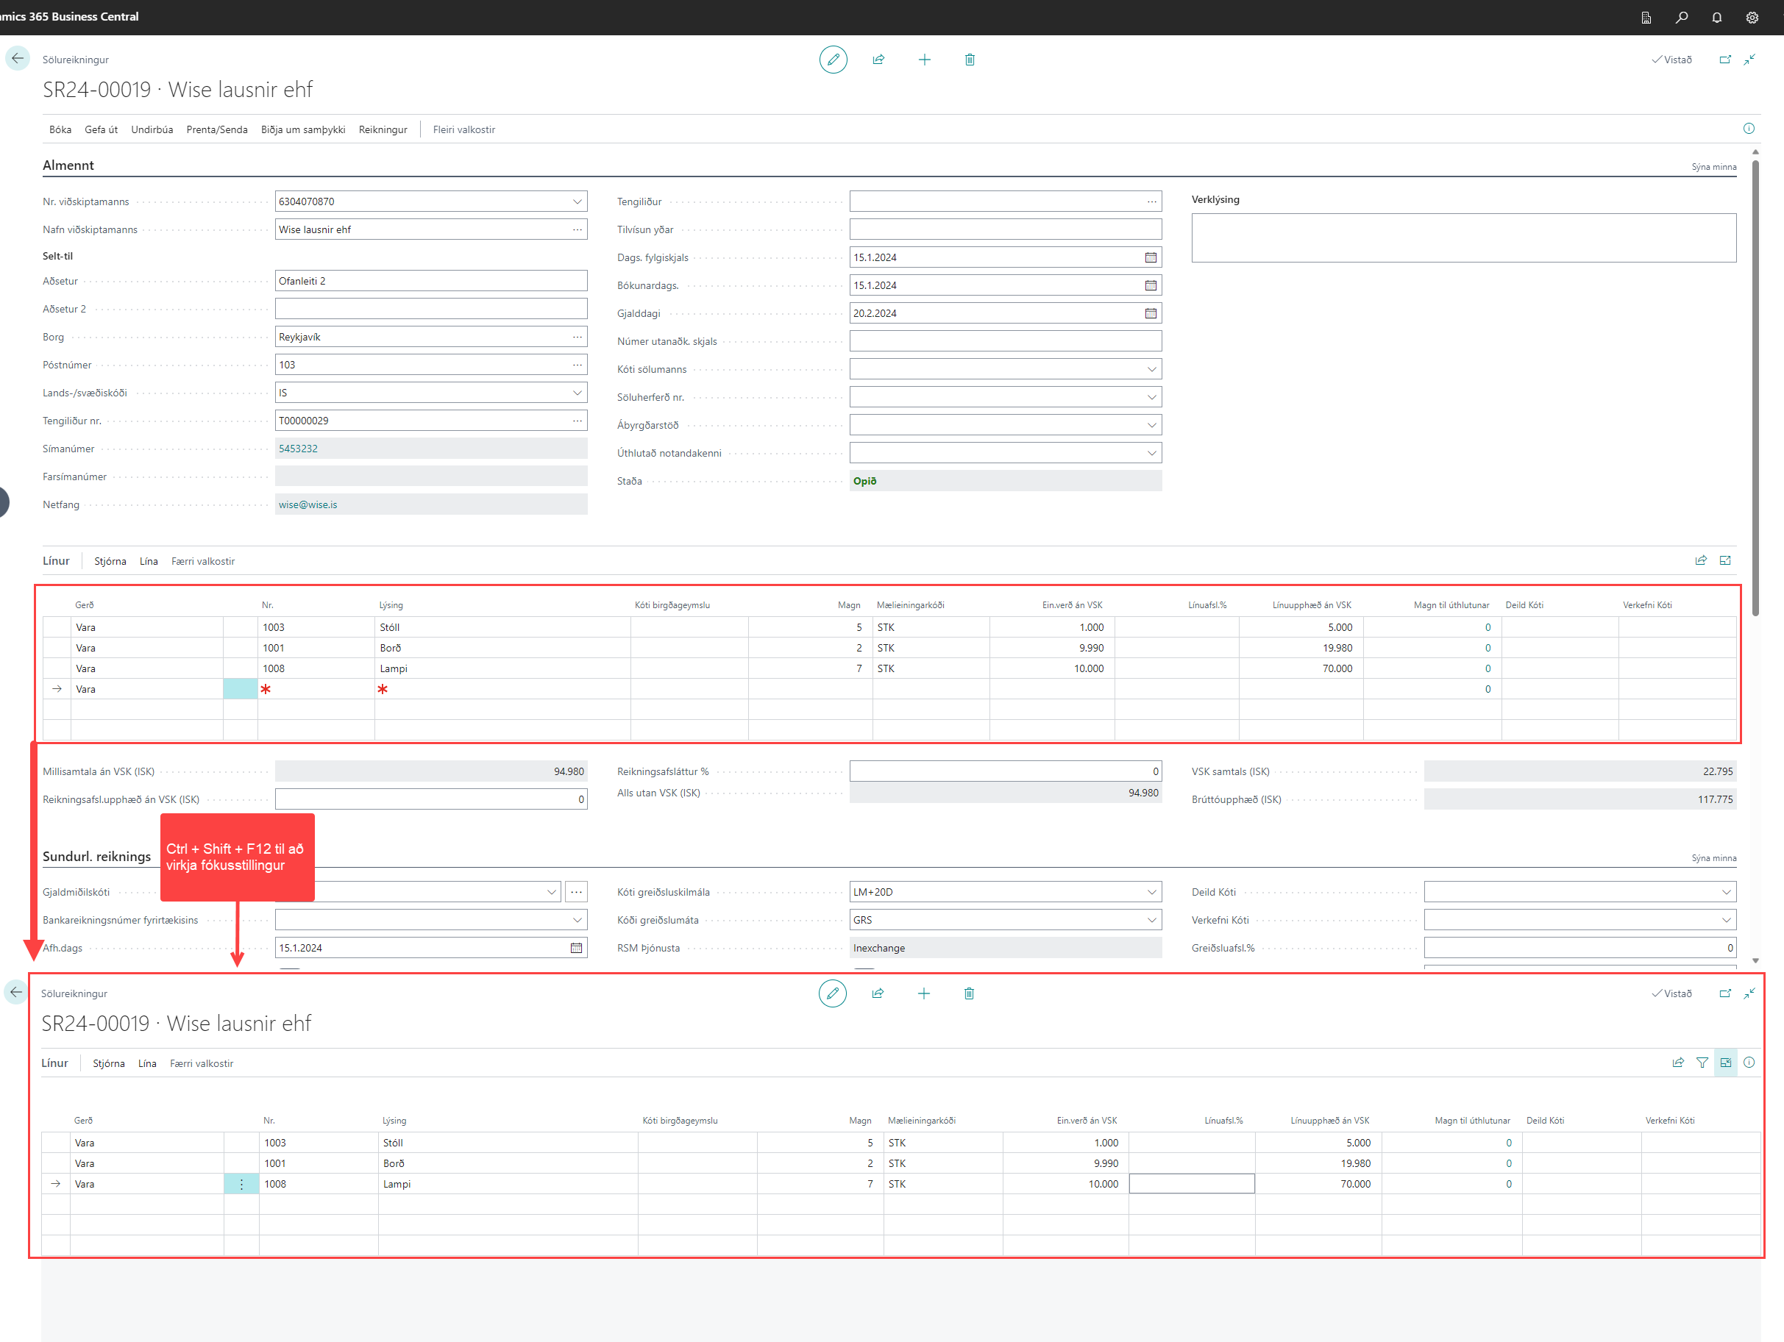Click the share icon beside edit pencil
This screenshot has height=1342, width=1784.
pos(878,60)
